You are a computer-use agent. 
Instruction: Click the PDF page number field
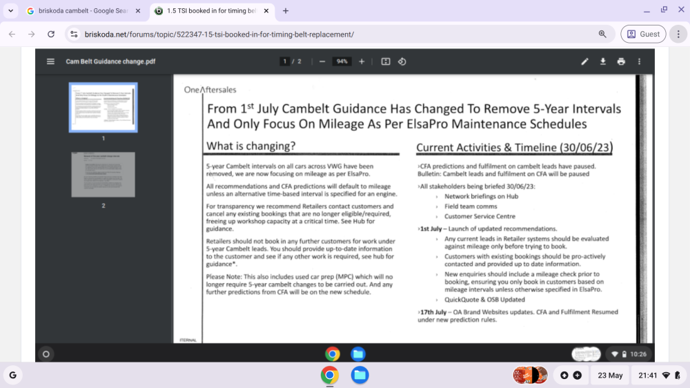pos(285,61)
